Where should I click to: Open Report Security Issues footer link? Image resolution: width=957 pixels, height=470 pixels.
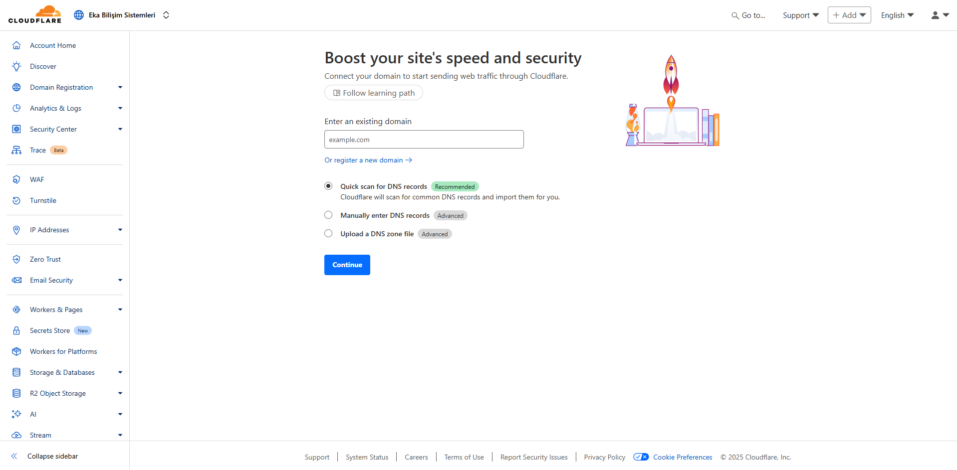click(x=534, y=457)
